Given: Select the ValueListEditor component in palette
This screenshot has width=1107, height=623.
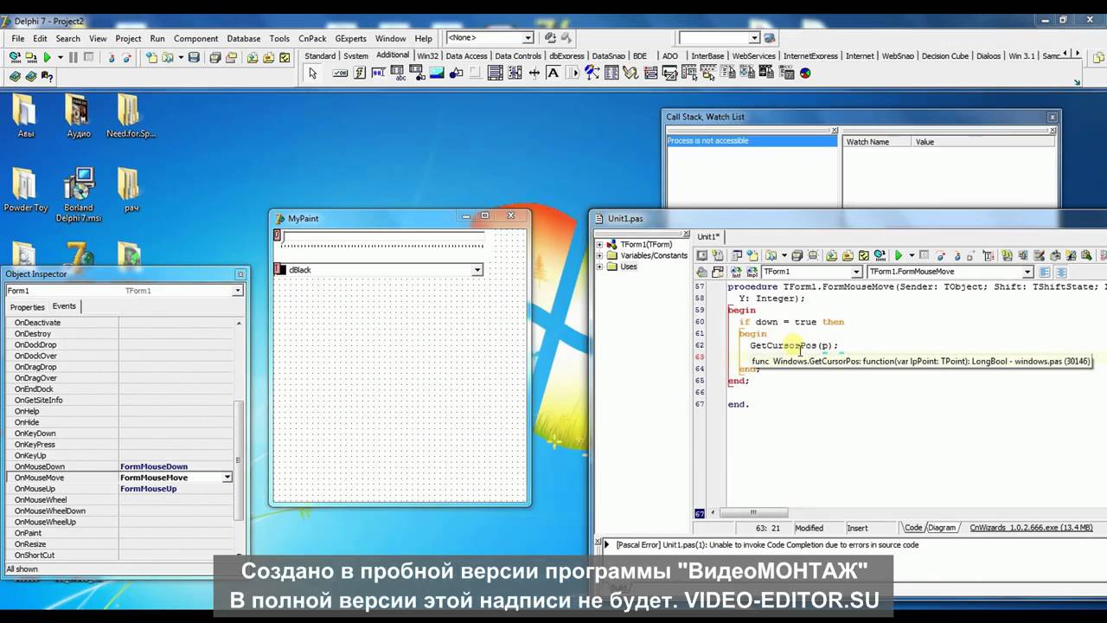Looking at the screenshot, I should (611, 74).
